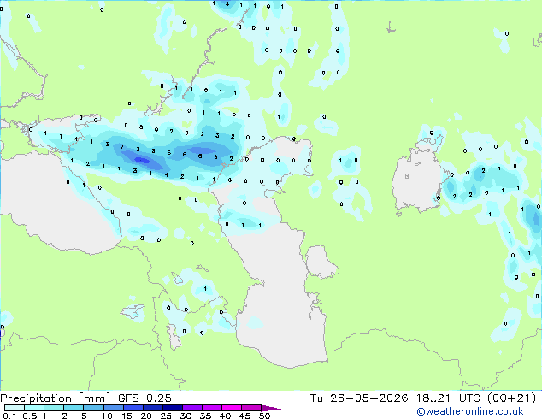This screenshot has width=542, height=419.
Task: Click the weatheronline.co.uk copyright link
Action: click(470, 411)
